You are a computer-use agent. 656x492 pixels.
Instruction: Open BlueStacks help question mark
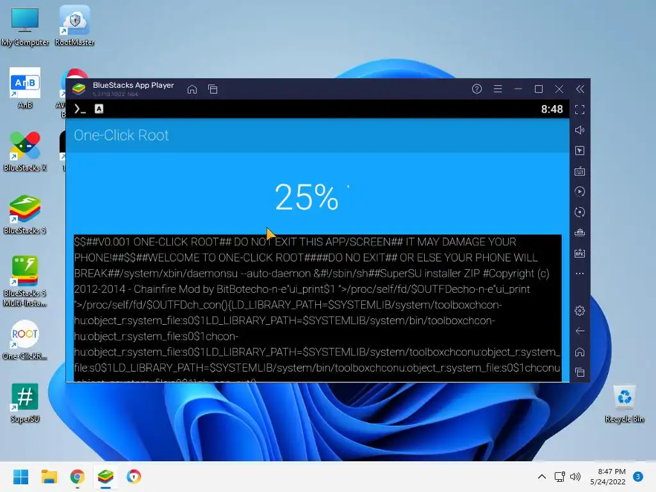[477, 88]
